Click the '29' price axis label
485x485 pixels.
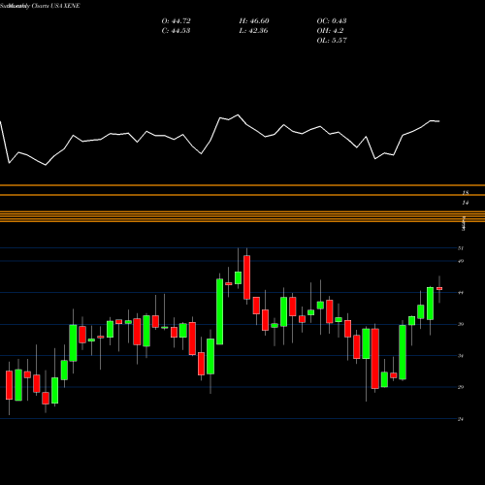[x=461, y=387]
